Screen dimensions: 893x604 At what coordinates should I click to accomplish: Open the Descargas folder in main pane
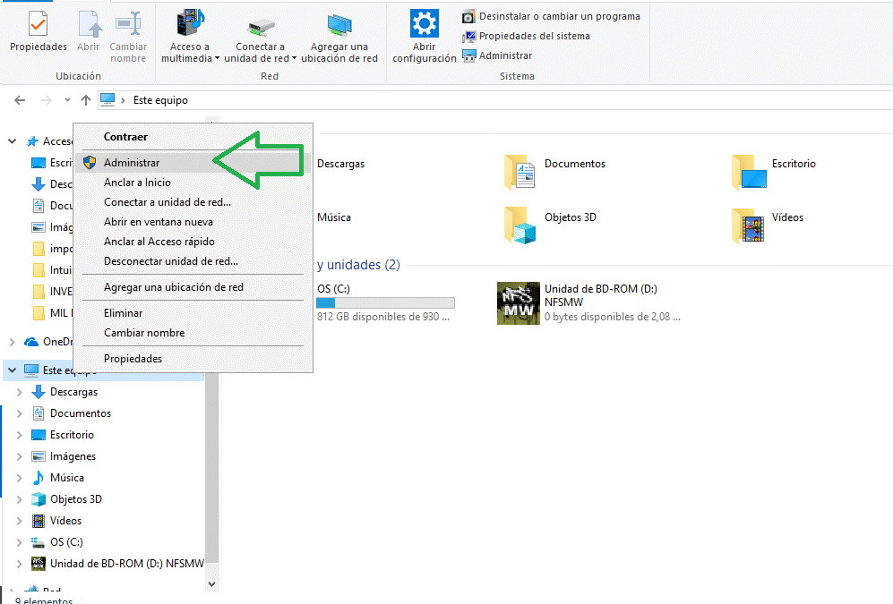pos(340,164)
